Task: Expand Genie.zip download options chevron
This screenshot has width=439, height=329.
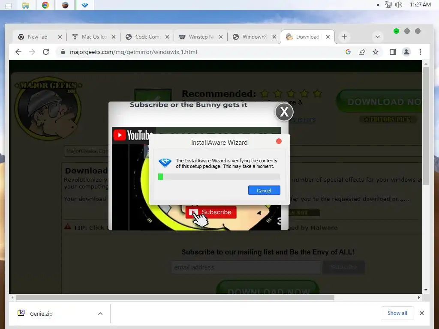Action: pos(100,314)
